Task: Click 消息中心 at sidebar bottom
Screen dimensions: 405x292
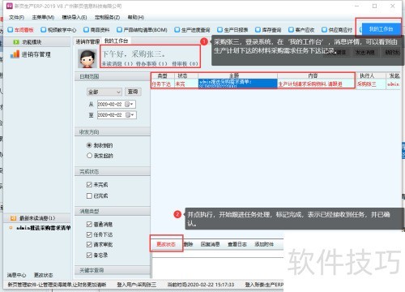Action: (16, 275)
